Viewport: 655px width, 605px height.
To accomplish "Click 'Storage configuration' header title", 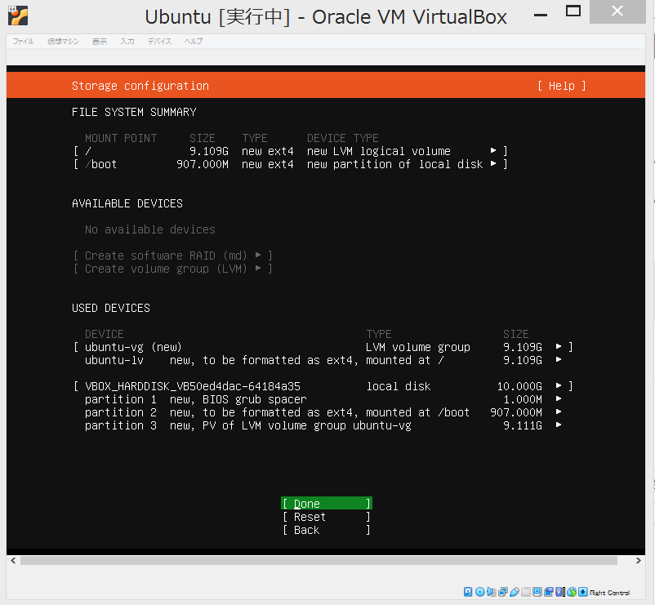I will [140, 86].
